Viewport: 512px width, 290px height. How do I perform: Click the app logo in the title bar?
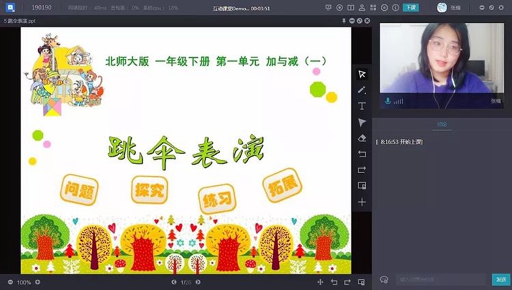point(10,7)
